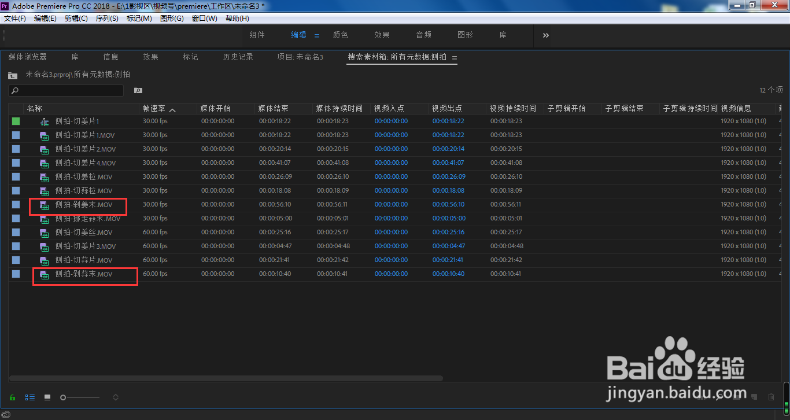Click media end 00:00:41:07
This screenshot has height=420, width=790.
pyautogui.click(x=275, y=163)
